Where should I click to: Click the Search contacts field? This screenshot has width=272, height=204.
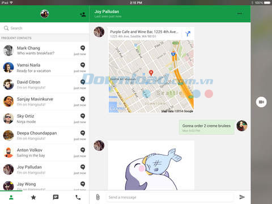(44, 28)
